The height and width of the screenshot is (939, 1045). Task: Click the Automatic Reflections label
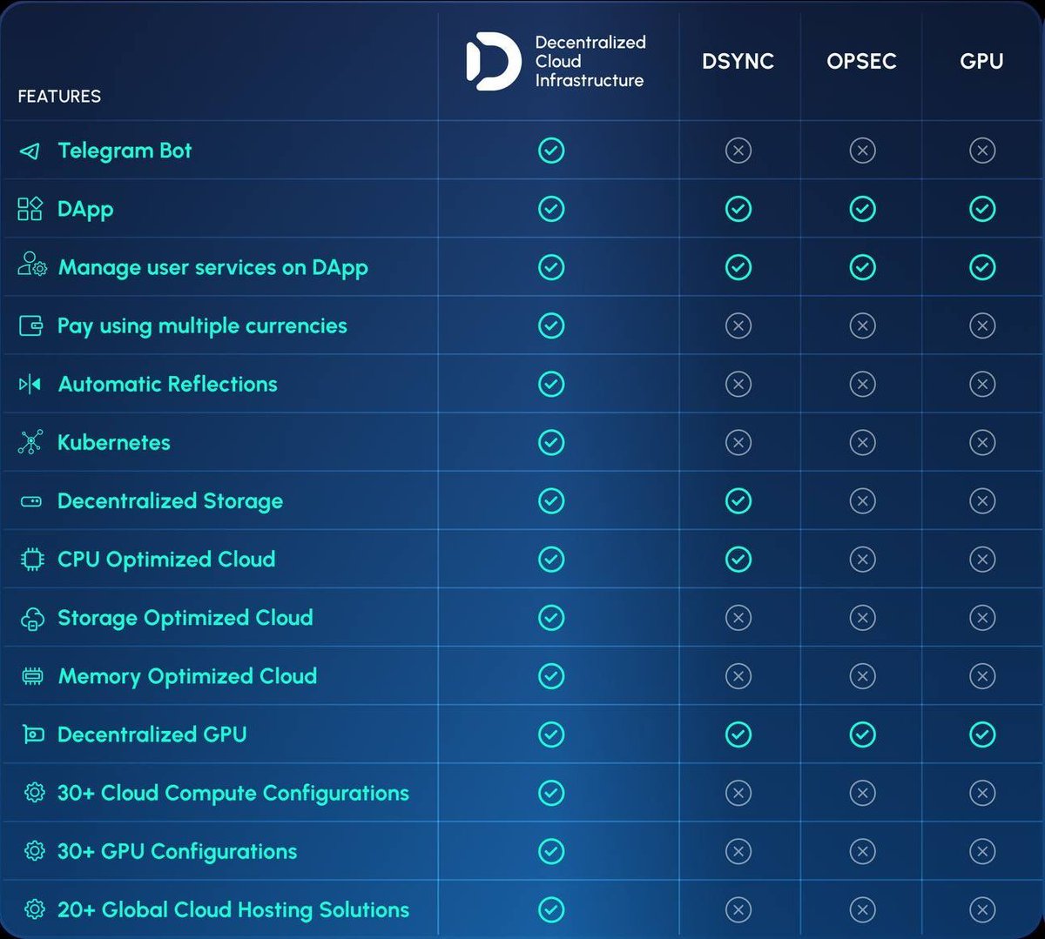[167, 384]
